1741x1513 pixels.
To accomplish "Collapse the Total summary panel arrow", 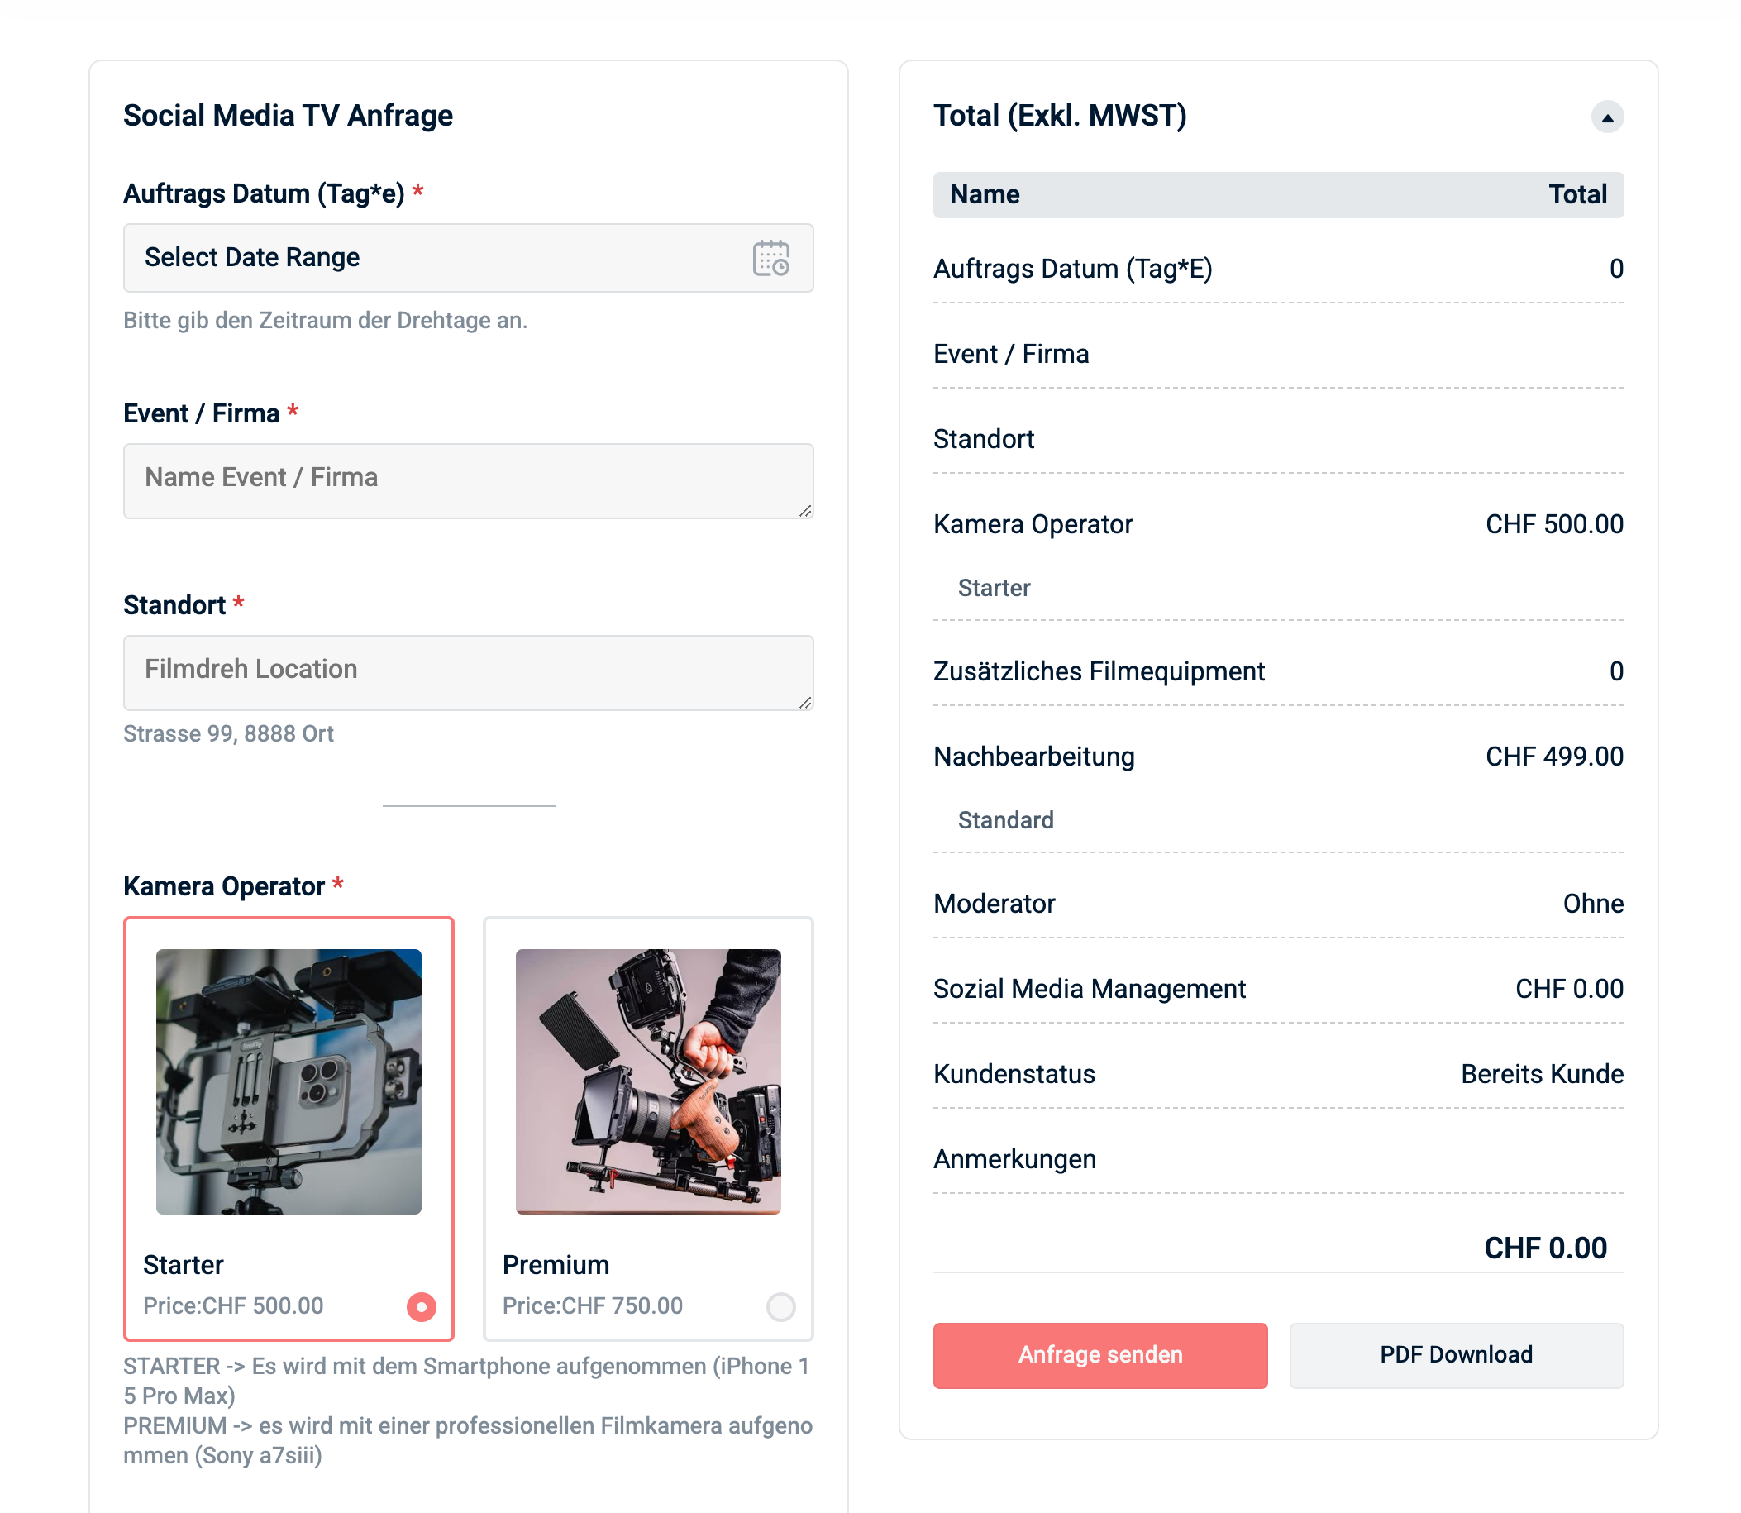I will coord(1607,117).
